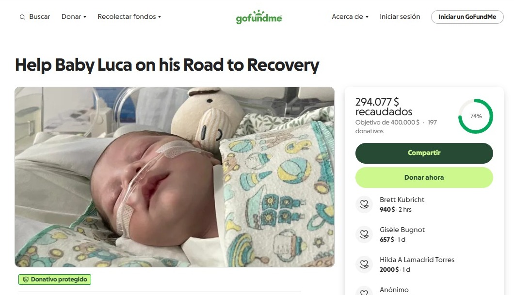Open the GoFundMe logo home link

tap(259, 16)
